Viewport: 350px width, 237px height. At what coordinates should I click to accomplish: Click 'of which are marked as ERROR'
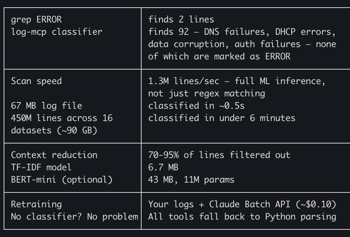pyautogui.click(x=219, y=57)
